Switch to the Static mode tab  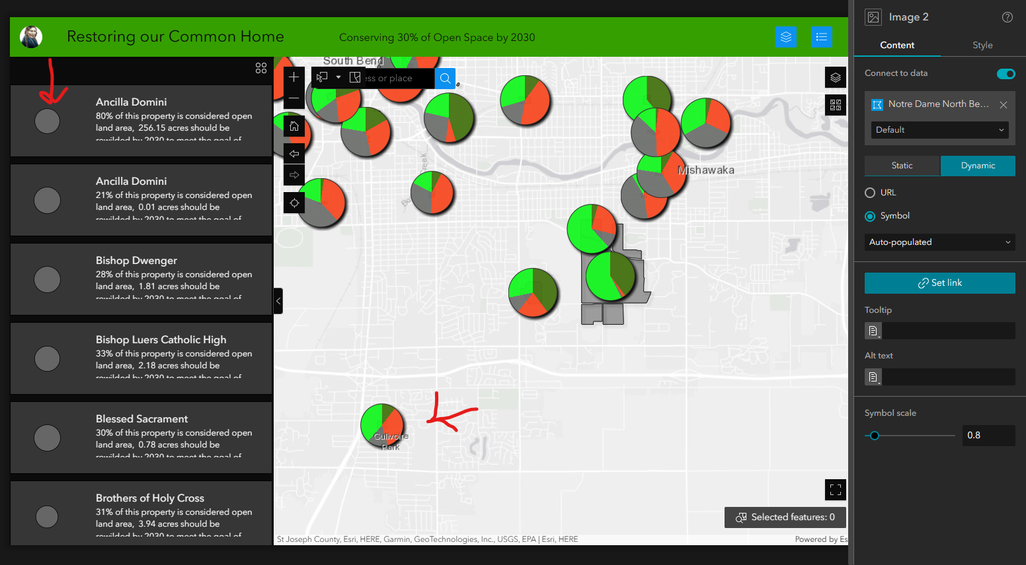pyautogui.click(x=902, y=166)
